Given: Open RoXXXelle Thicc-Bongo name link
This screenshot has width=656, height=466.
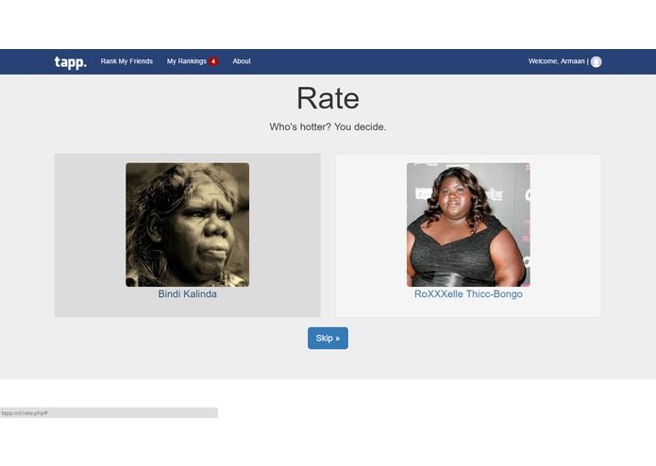Looking at the screenshot, I should [468, 293].
